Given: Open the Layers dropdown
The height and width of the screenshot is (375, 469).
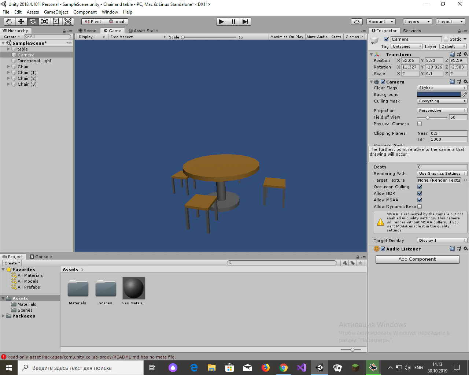Looking at the screenshot, I should (417, 22).
